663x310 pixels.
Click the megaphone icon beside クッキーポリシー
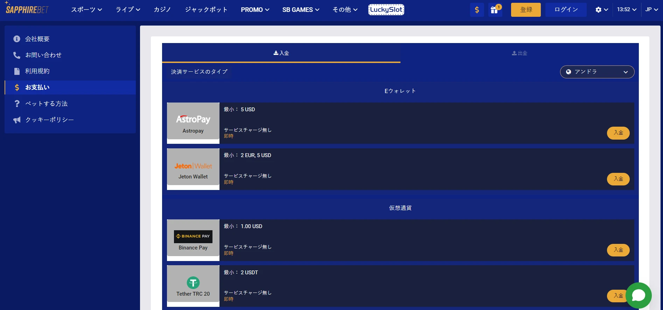[x=16, y=120]
